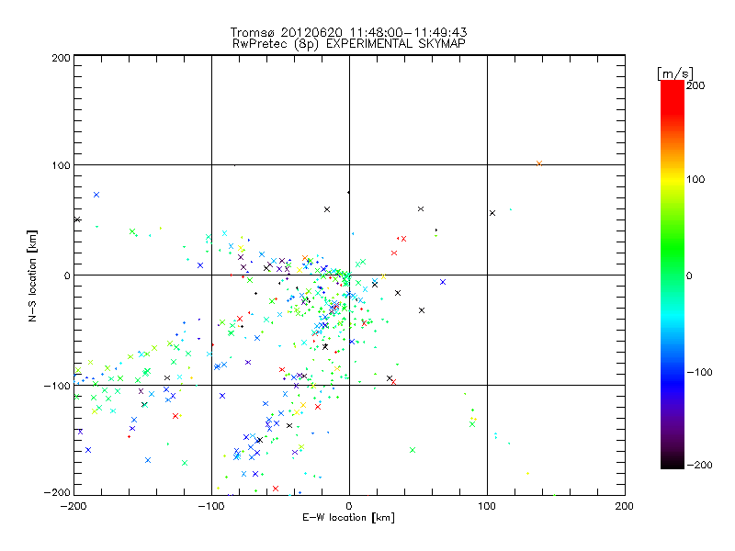735x551 pixels.
Task: Click the colorbar value label '-200'
Action: [x=699, y=465]
